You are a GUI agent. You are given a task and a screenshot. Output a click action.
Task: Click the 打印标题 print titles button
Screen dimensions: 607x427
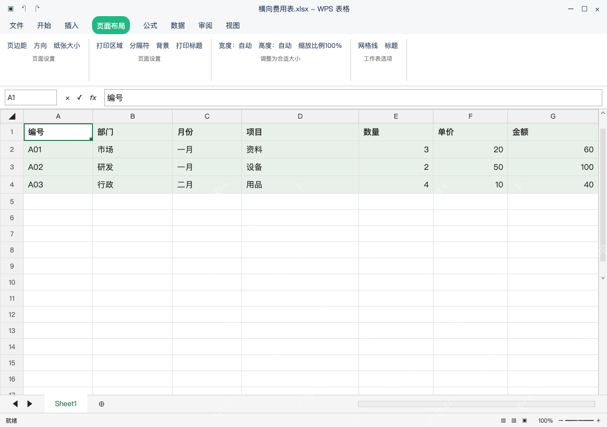click(189, 46)
